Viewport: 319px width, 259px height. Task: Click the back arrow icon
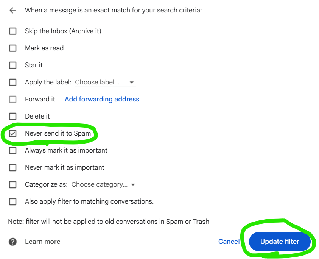12,10
